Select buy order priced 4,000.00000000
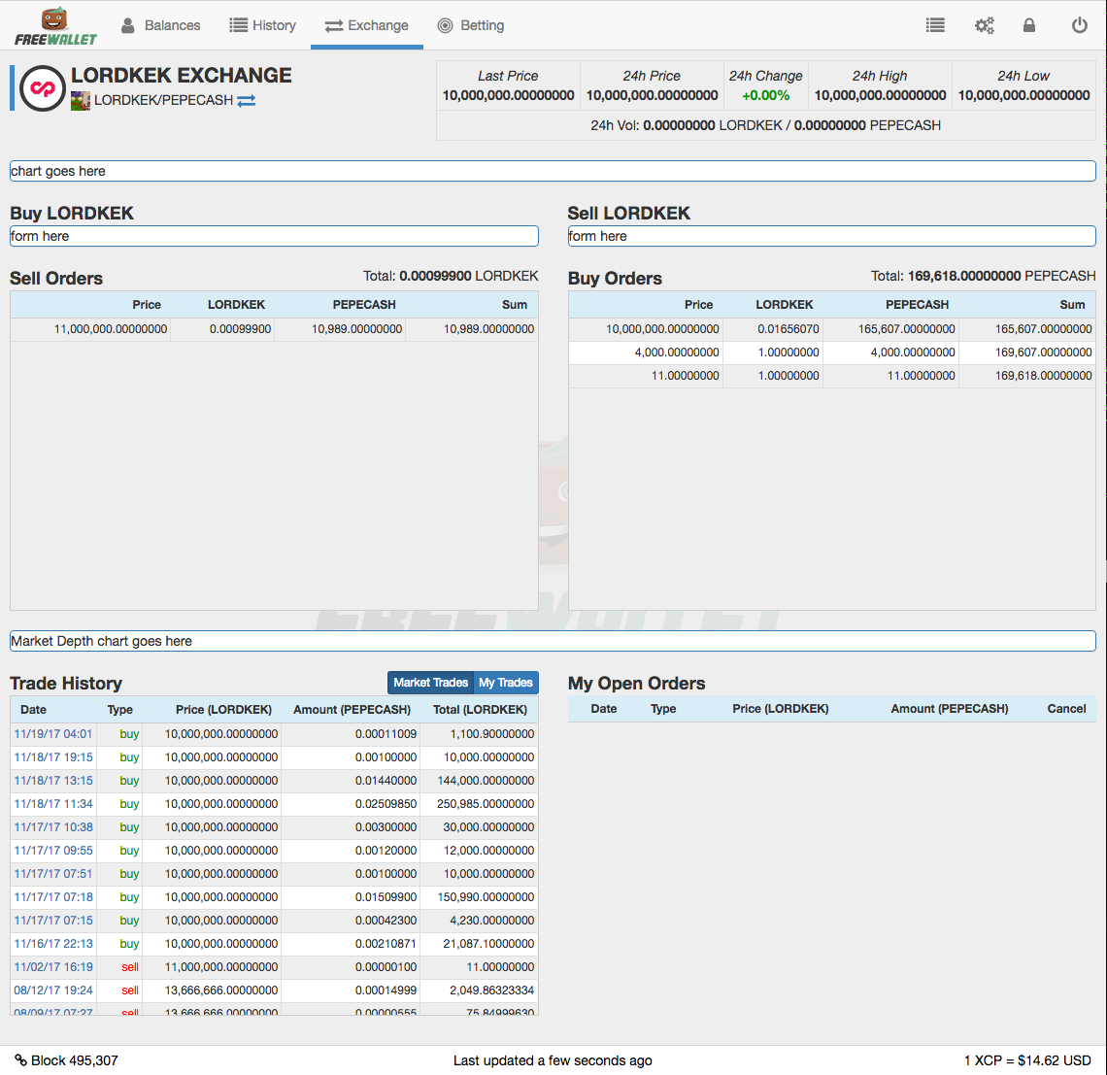 coord(831,353)
